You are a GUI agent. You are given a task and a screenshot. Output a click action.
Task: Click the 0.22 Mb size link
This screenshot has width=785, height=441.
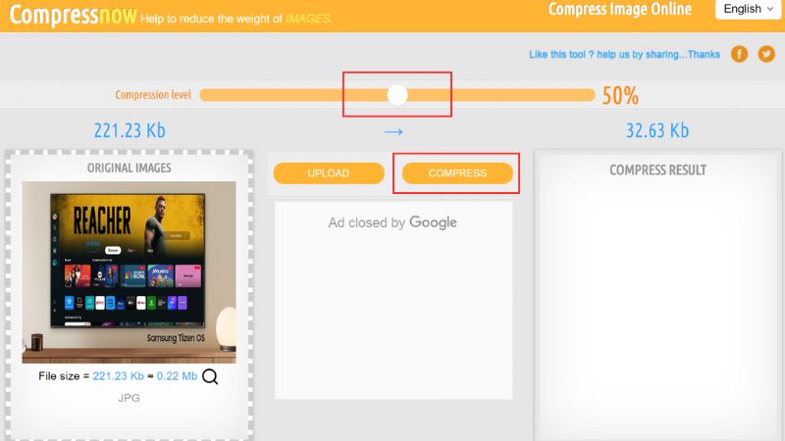coord(177,376)
